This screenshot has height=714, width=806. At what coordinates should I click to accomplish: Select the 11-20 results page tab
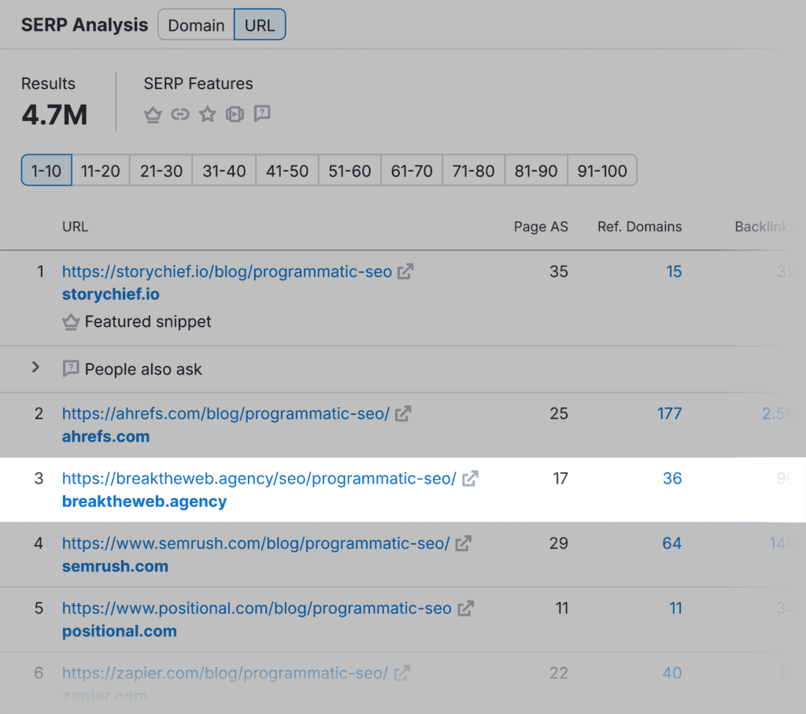pos(101,171)
